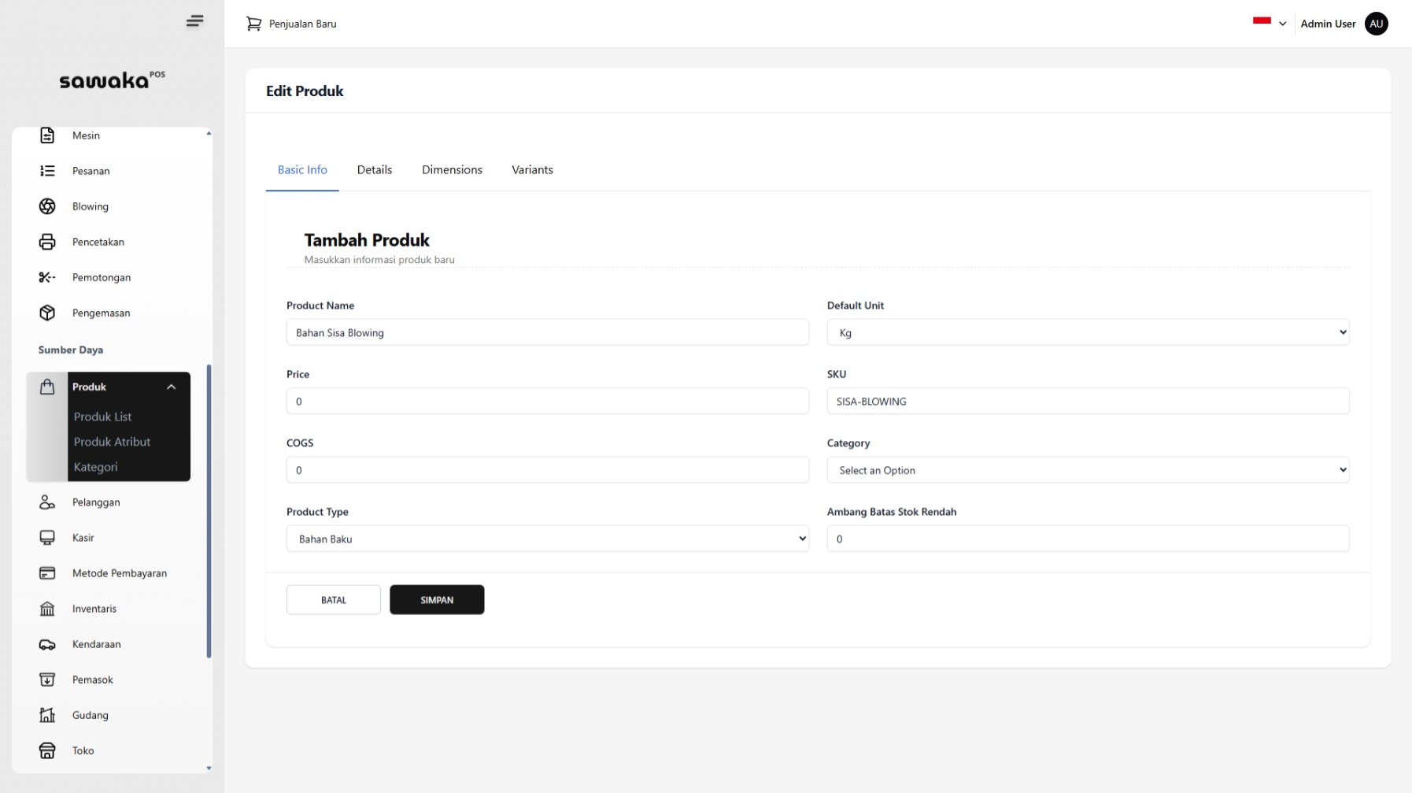Open the Inventaris building icon

(47, 609)
